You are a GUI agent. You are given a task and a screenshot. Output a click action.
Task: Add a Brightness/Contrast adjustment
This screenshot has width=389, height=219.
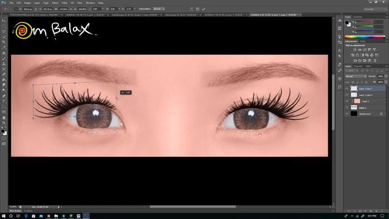(354, 50)
